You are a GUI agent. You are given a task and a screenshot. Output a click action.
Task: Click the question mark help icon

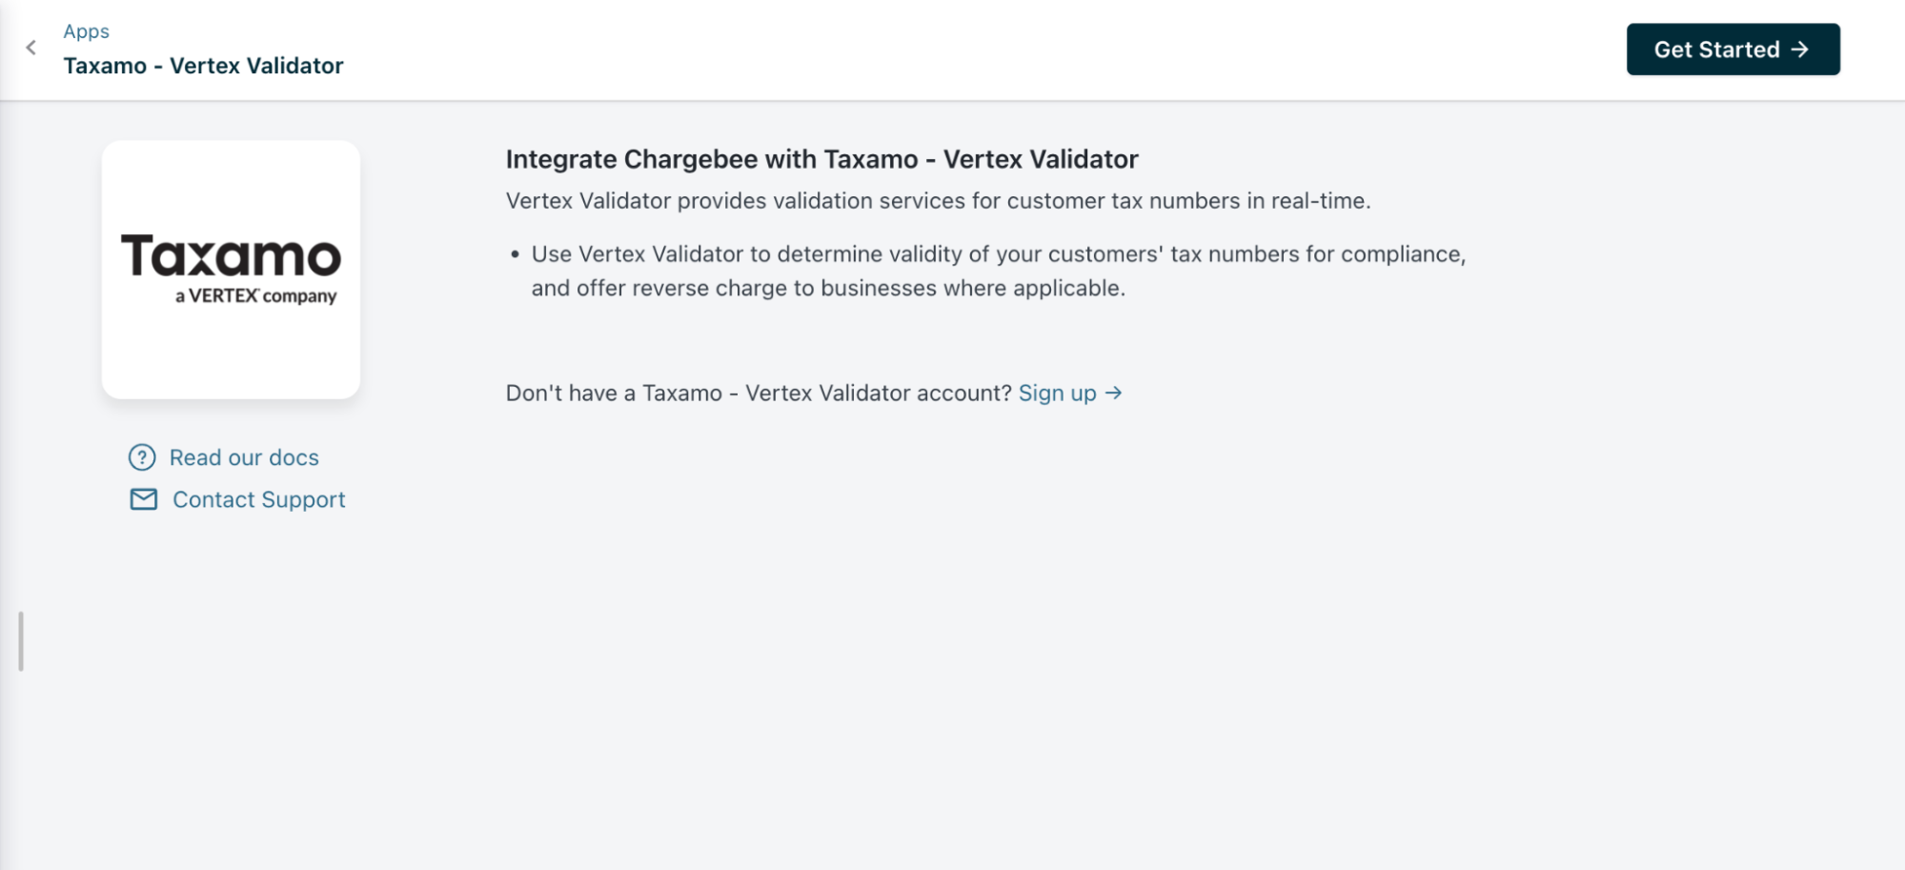click(x=142, y=457)
